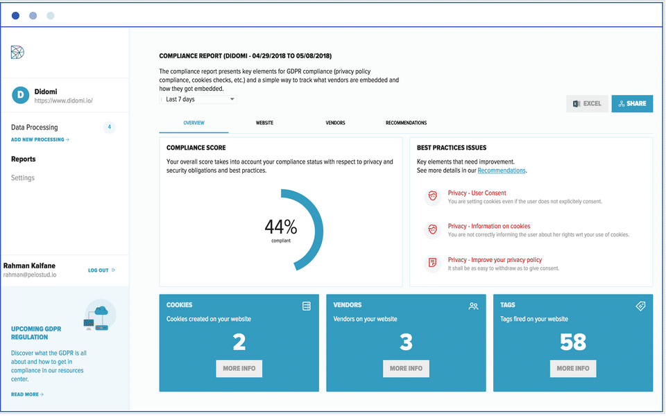Click the privacy policy document icon
The height and width of the screenshot is (418, 666).
pyautogui.click(x=432, y=263)
